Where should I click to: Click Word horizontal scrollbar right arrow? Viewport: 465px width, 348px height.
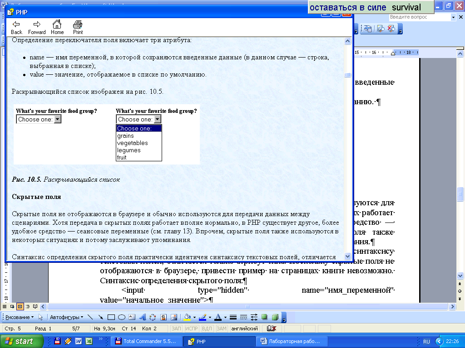[x=452, y=307]
